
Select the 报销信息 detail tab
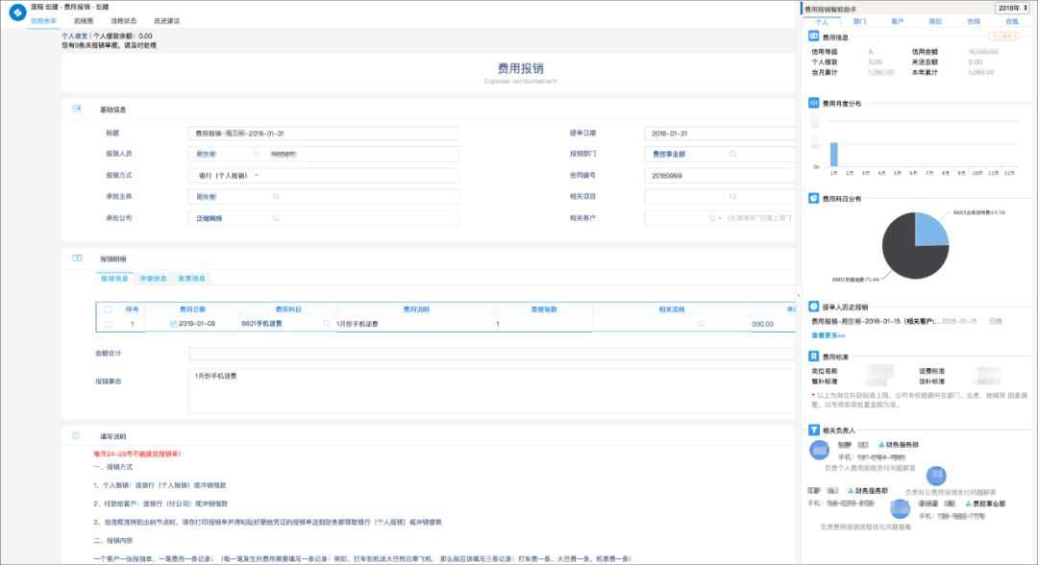pos(114,279)
